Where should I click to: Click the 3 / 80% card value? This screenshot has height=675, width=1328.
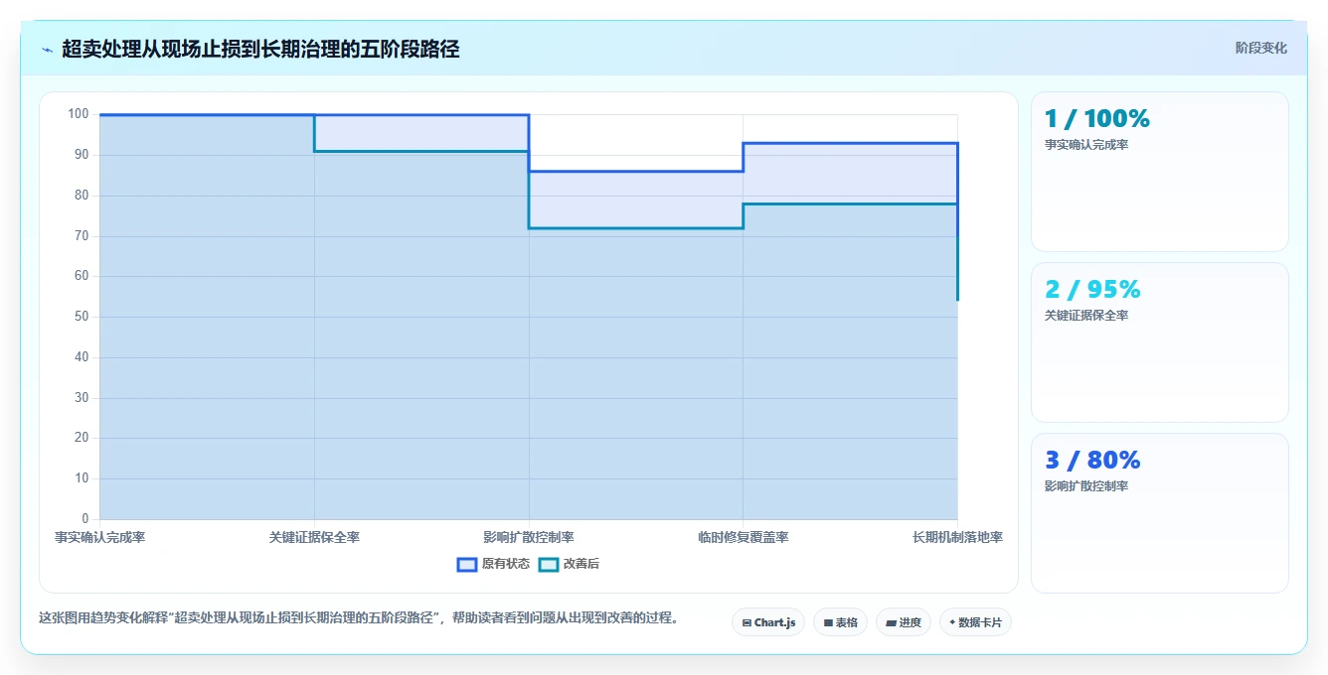[x=1092, y=460]
